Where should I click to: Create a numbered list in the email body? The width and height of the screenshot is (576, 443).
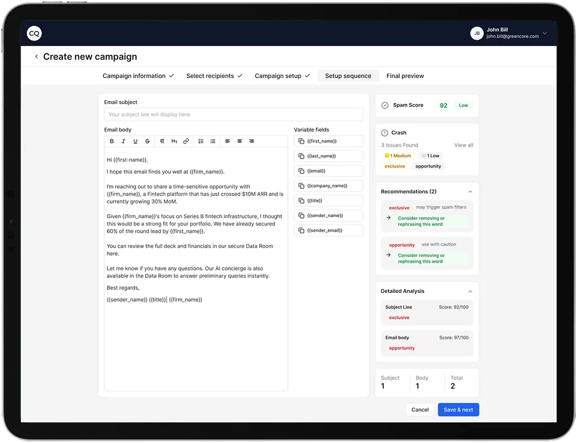[x=201, y=141]
